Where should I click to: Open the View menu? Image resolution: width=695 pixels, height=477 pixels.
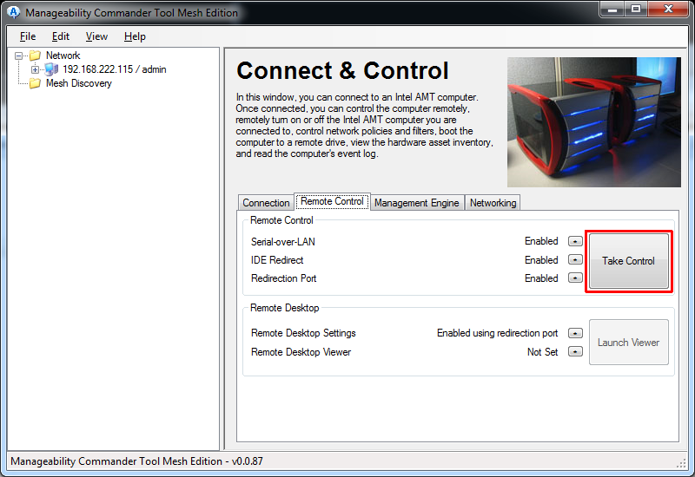pyautogui.click(x=96, y=36)
